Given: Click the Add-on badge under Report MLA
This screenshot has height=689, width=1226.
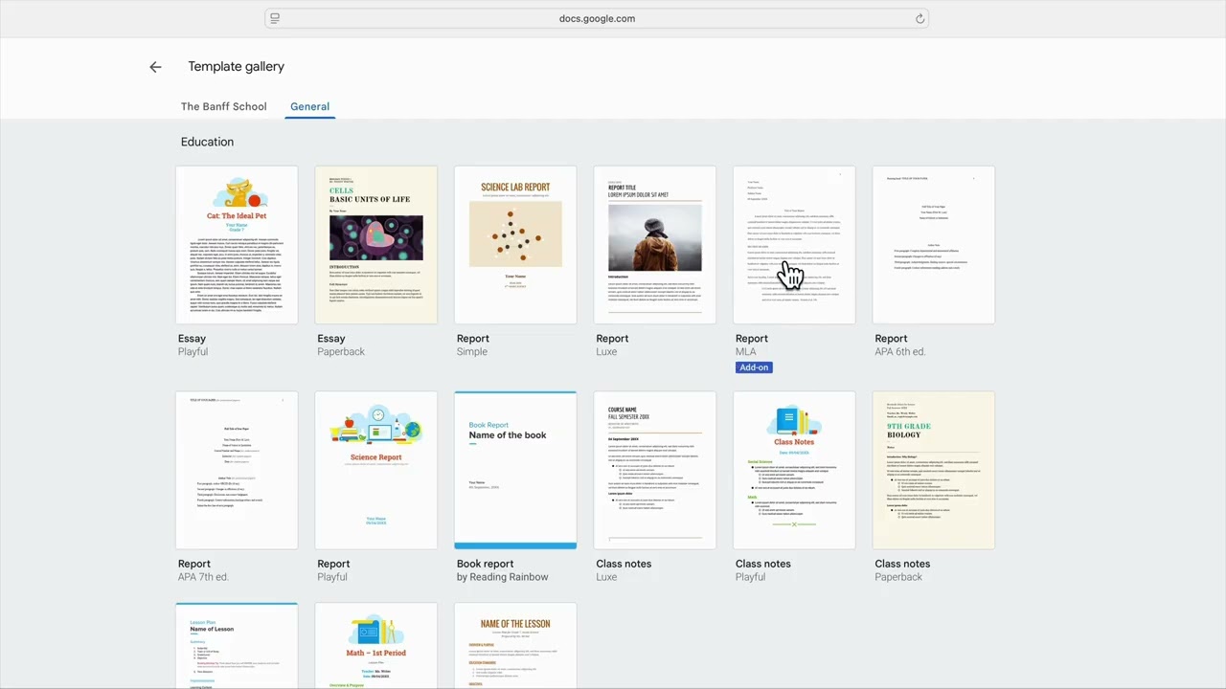Looking at the screenshot, I should tap(754, 367).
